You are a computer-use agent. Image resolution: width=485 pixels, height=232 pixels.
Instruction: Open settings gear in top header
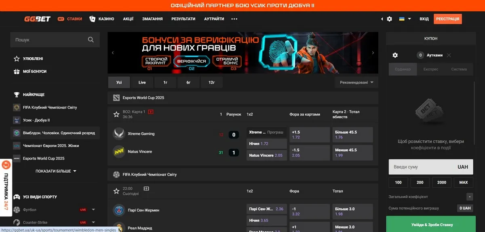[390, 19]
